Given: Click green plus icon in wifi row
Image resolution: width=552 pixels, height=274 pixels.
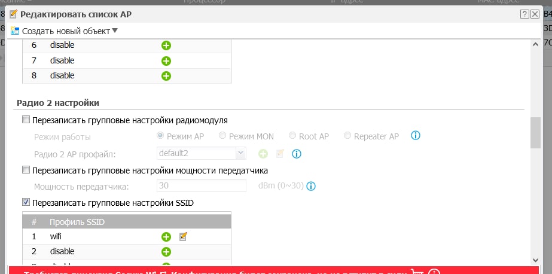Looking at the screenshot, I should (166, 236).
